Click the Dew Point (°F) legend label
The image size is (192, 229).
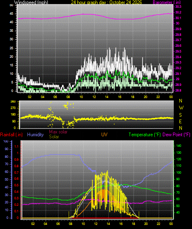pos(176,135)
